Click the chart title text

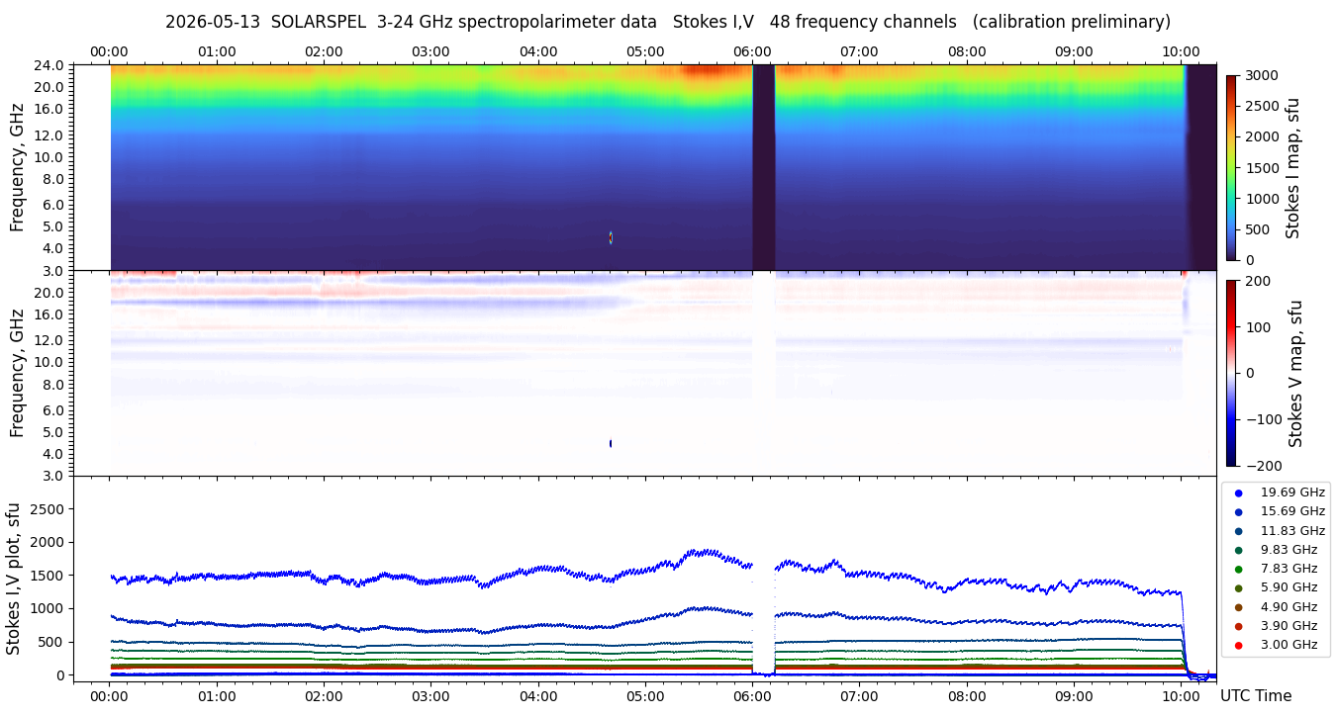click(x=668, y=22)
